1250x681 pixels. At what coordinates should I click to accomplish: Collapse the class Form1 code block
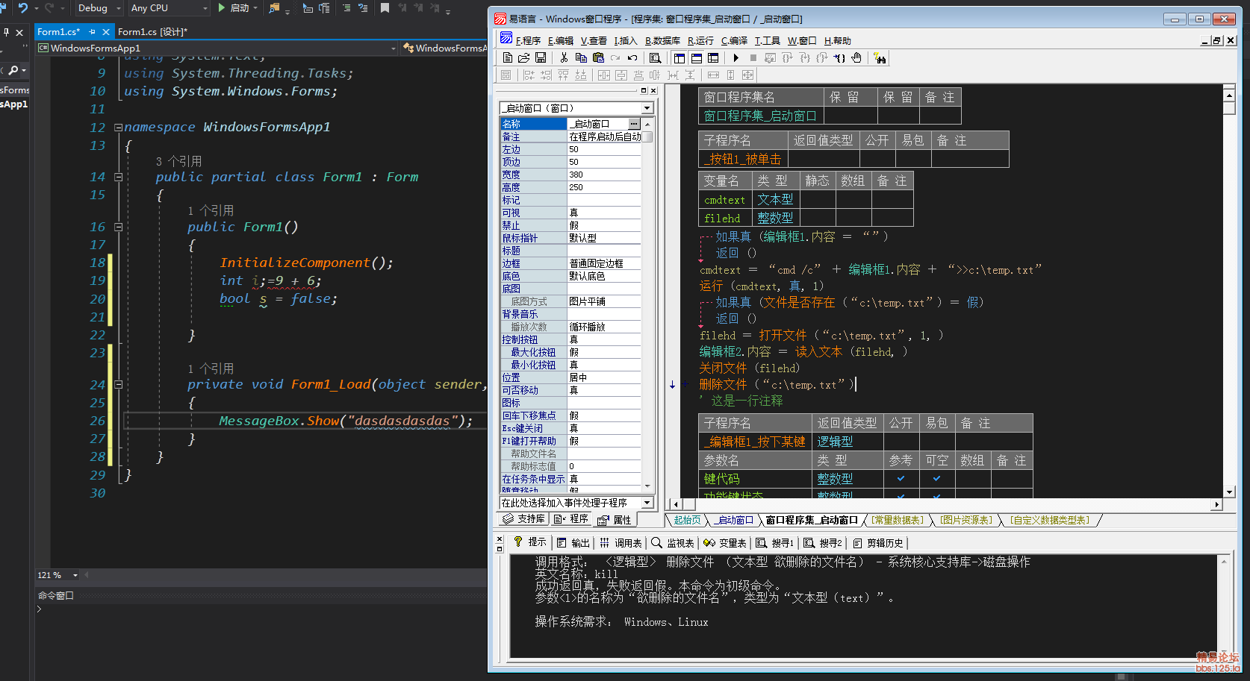[x=118, y=178]
